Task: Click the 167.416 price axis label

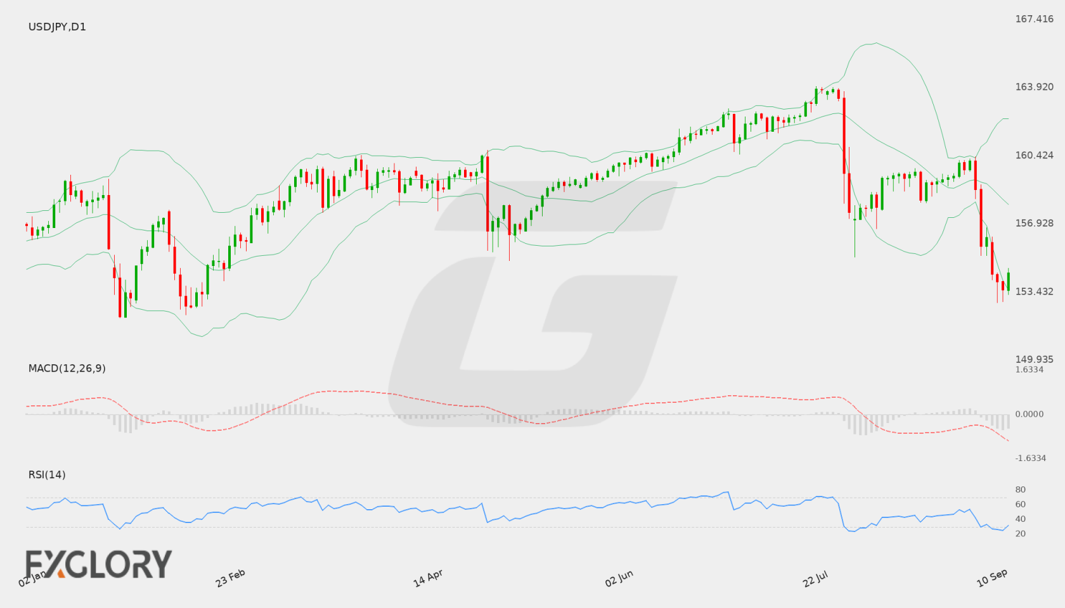Action: click(x=1034, y=19)
